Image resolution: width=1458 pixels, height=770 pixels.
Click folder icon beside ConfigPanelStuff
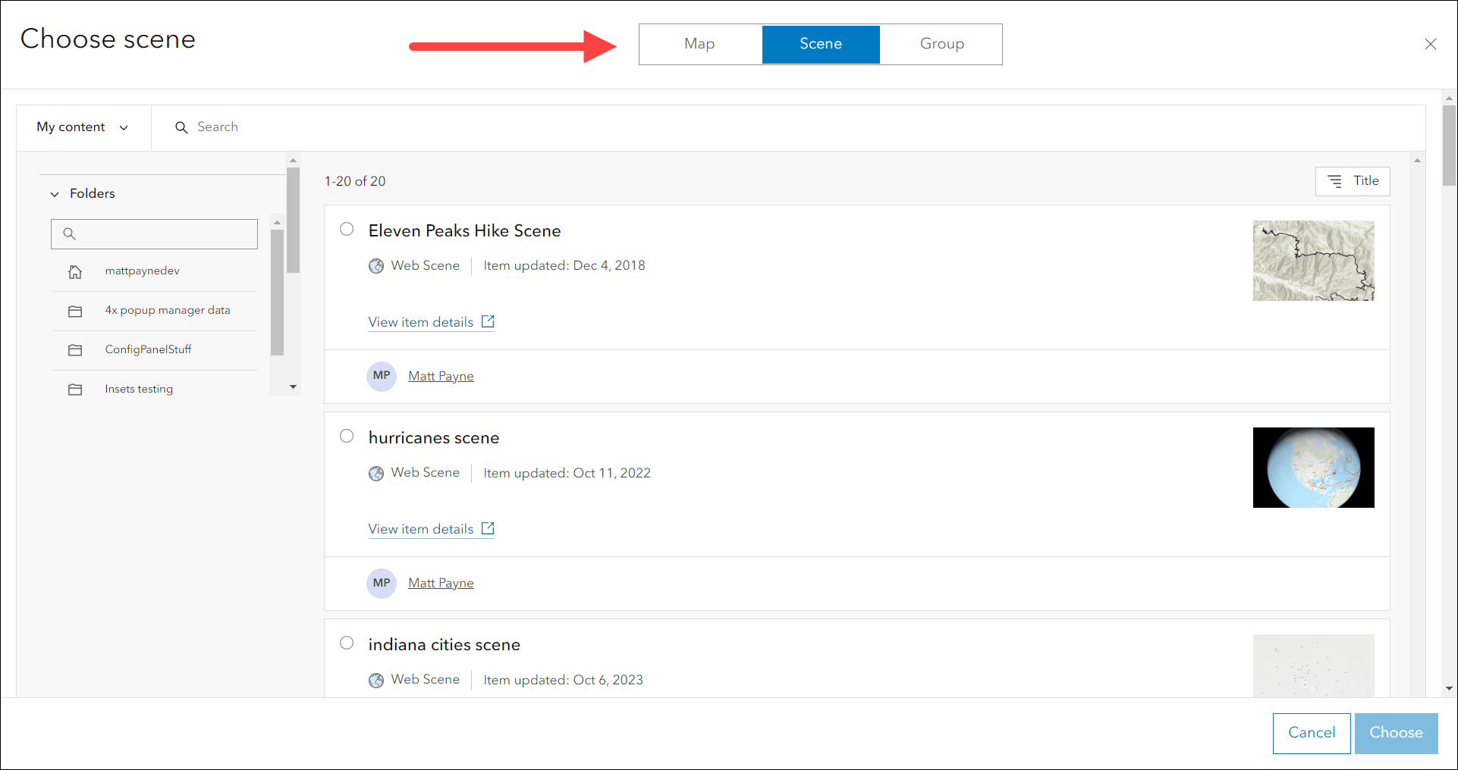(75, 350)
